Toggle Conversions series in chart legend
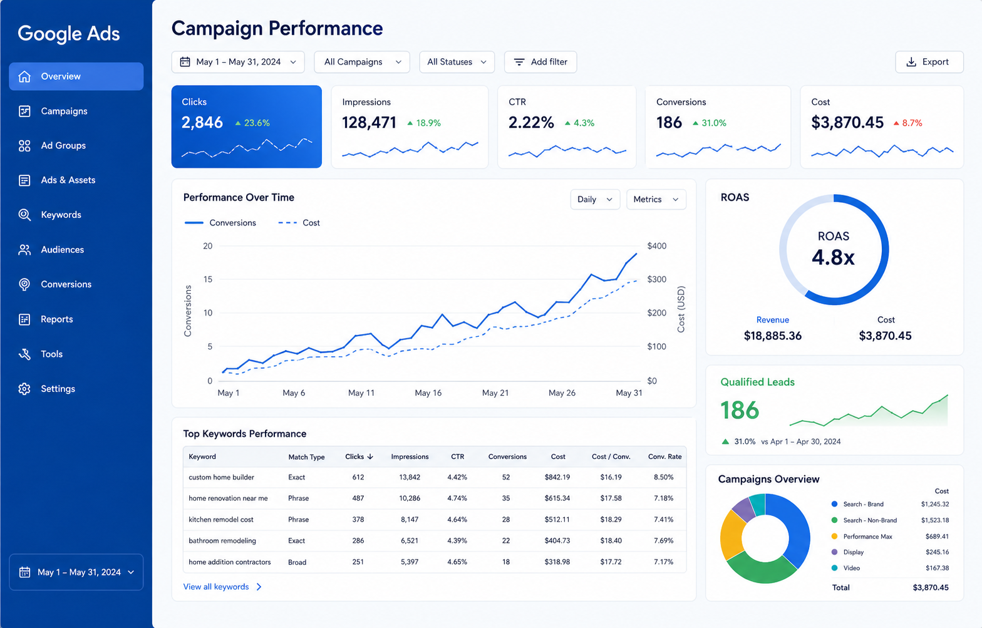The height and width of the screenshot is (628, 982). point(220,223)
